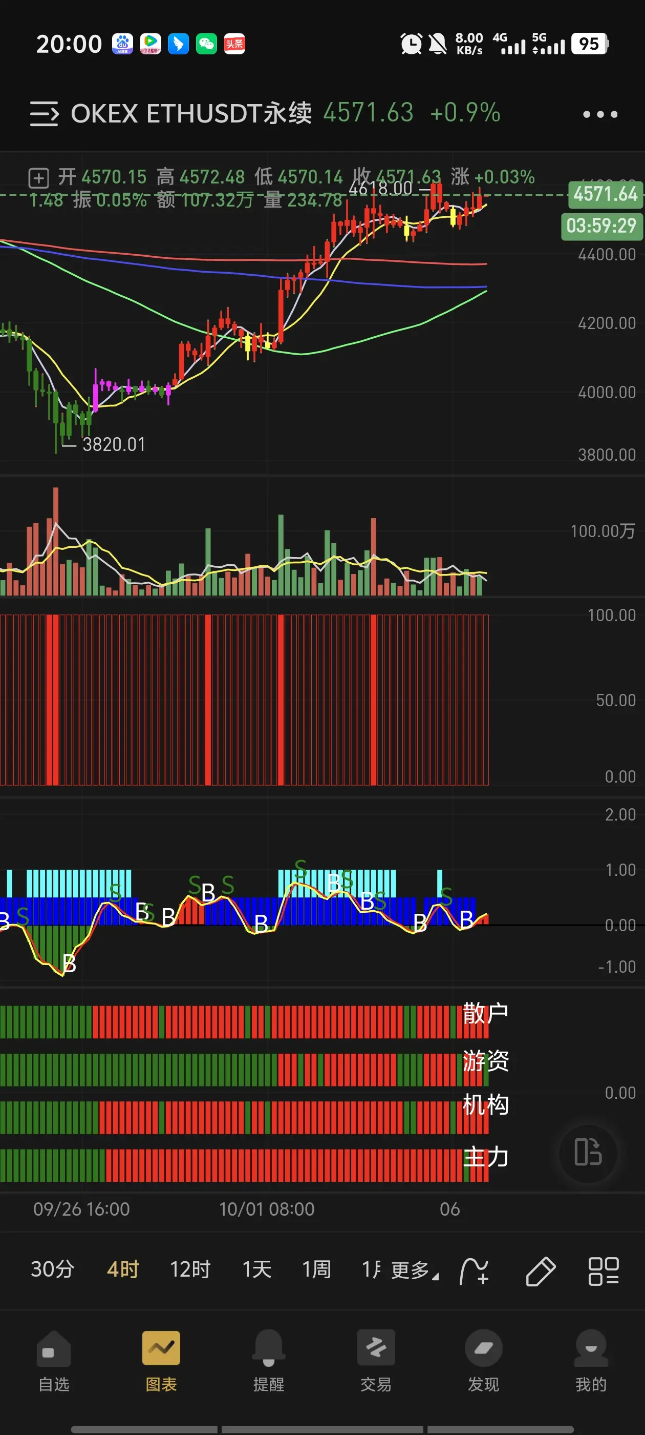The image size is (645, 1435).
Task: Tap the 4200.00 price axis label
Action: coord(607,323)
